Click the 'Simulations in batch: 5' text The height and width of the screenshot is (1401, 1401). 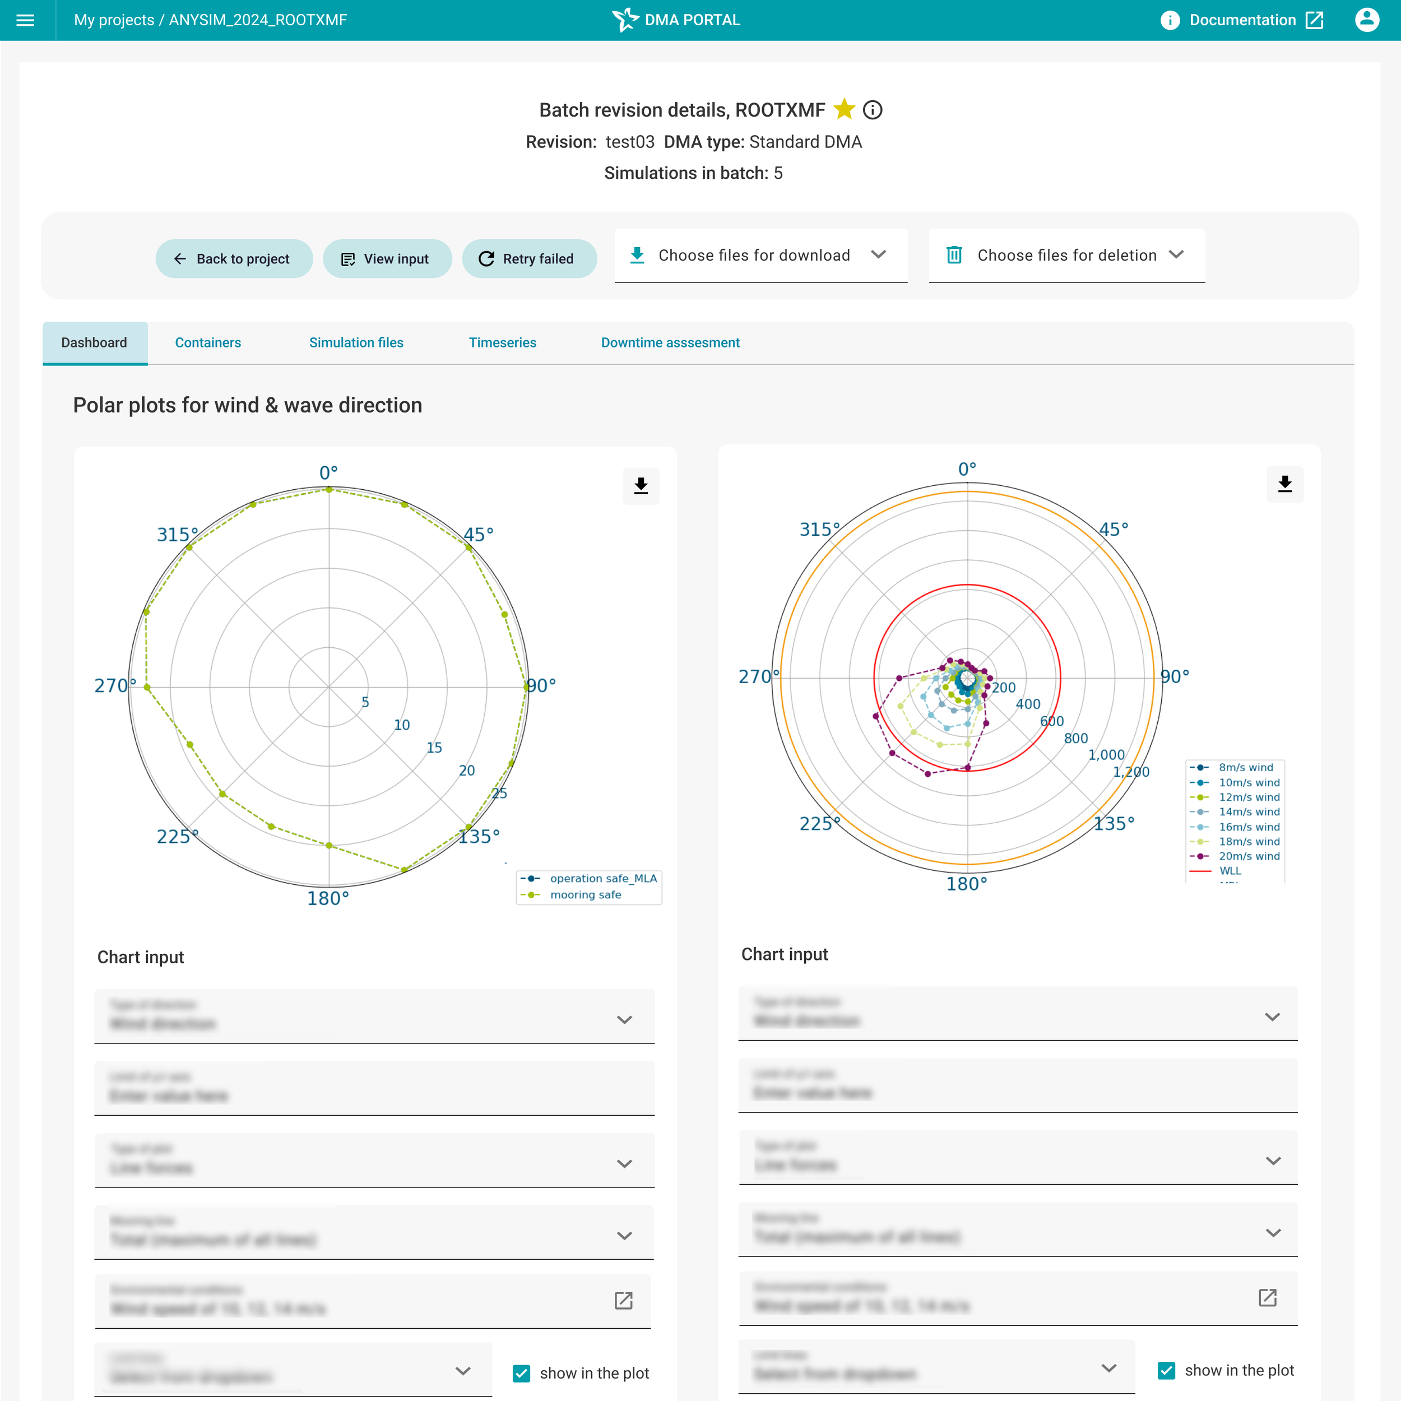[693, 173]
